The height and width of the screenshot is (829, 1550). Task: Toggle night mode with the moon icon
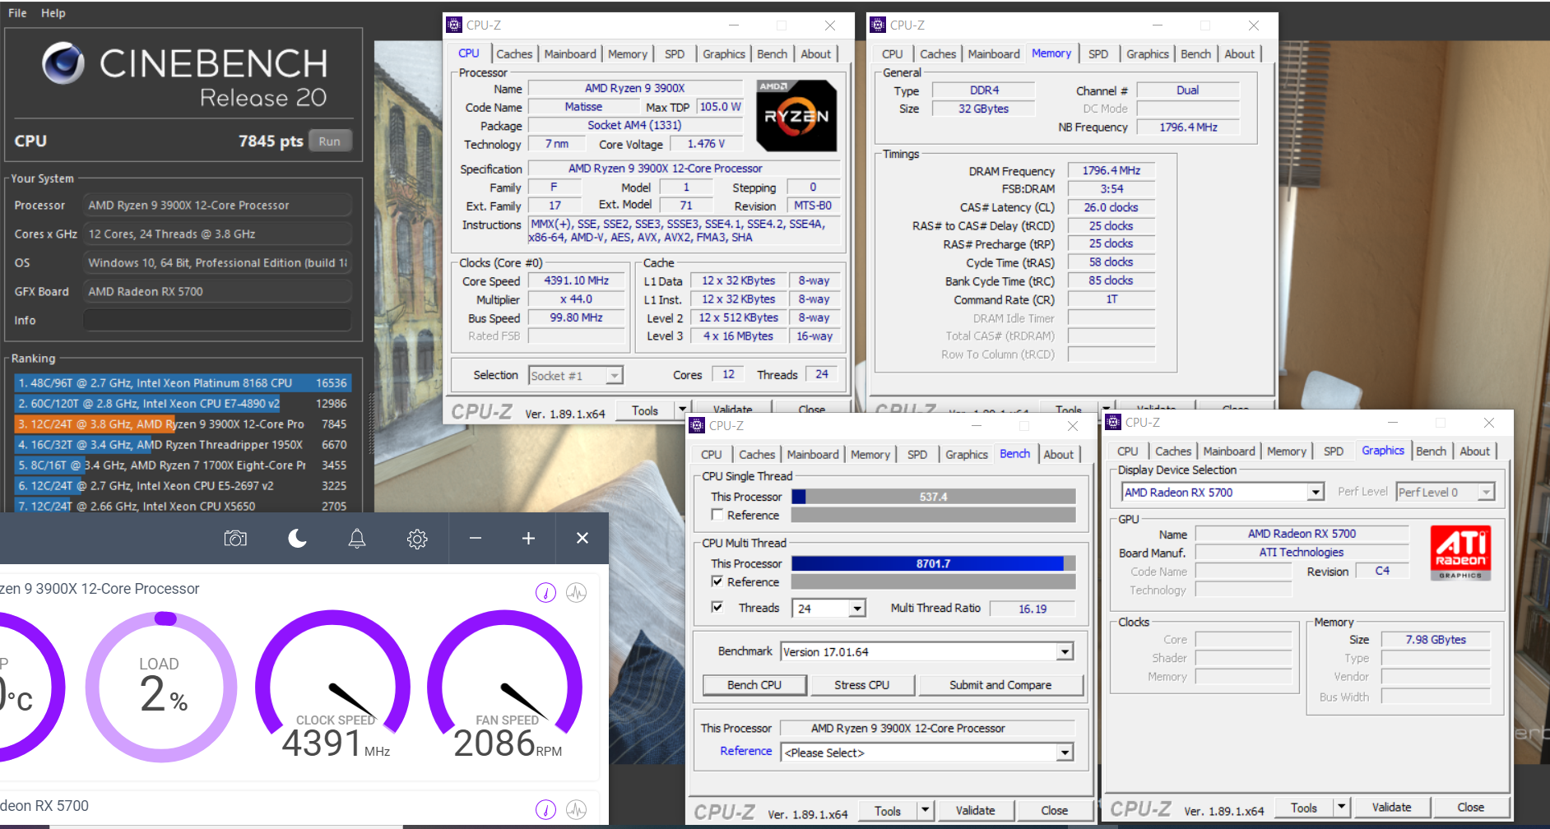pyautogui.click(x=297, y=538)
